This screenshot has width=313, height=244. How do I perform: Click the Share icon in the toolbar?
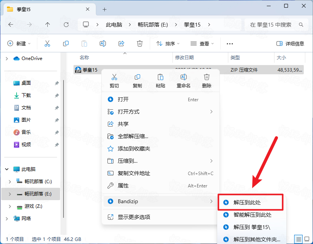(121, 43)
